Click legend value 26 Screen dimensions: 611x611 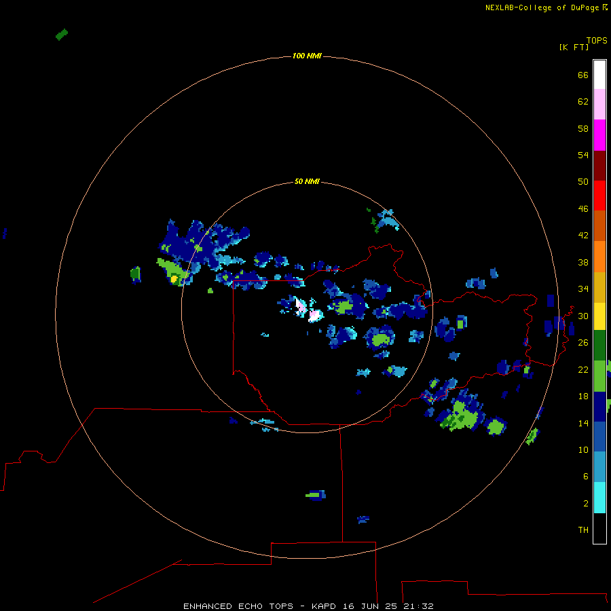[x=583, y=343]
